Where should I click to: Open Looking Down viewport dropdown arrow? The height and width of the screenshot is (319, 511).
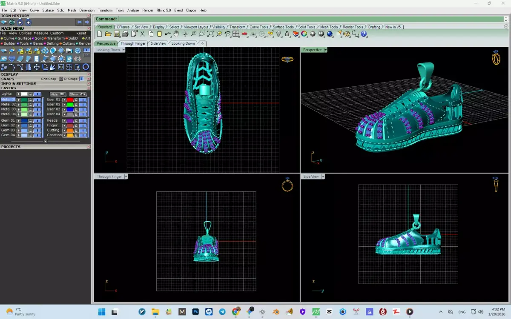click(x=123, y=50)
